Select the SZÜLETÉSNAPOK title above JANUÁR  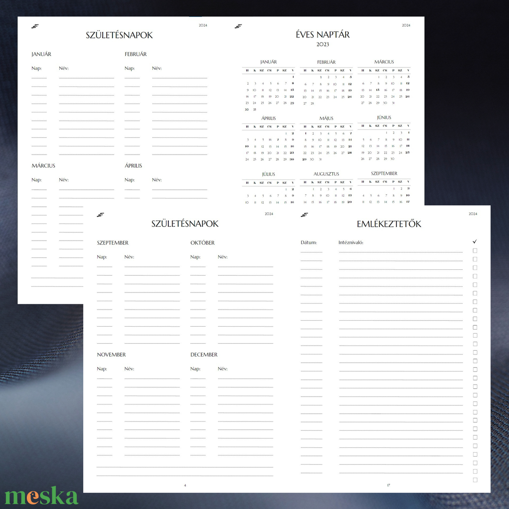[x=119, y=35]
